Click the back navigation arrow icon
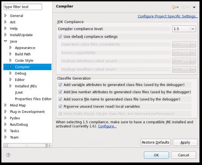Screen dimensions: 202x165 pyautogui.click(x=174, y=7)
